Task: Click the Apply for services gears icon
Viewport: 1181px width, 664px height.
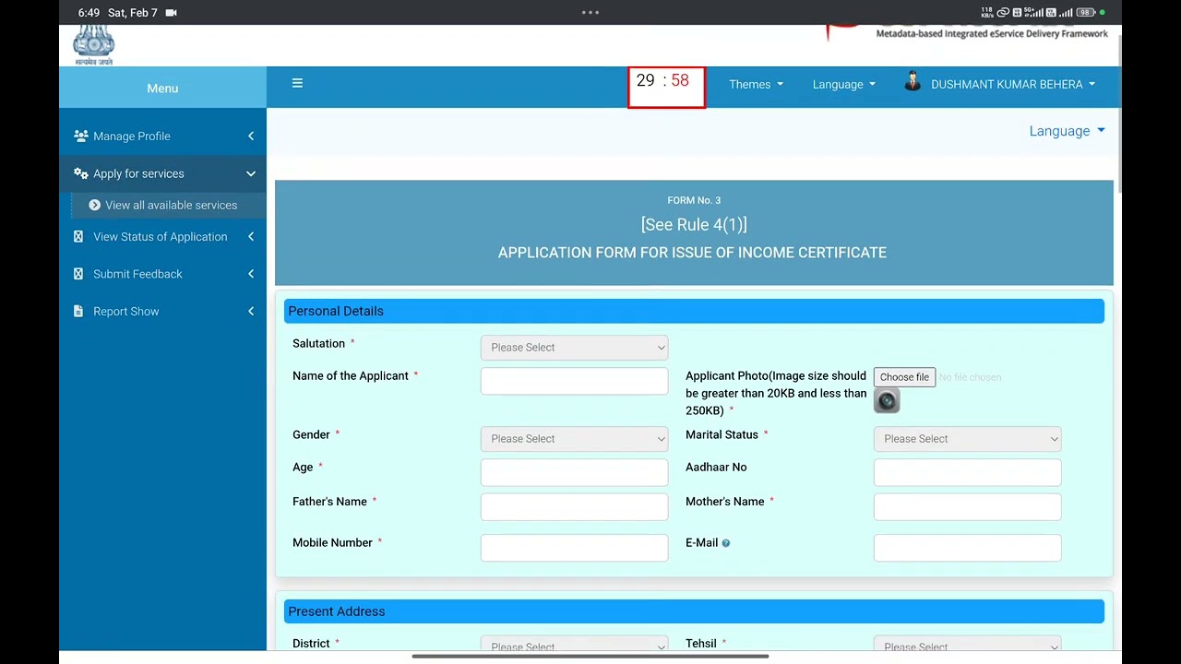Action: click(x=81, y=173)
